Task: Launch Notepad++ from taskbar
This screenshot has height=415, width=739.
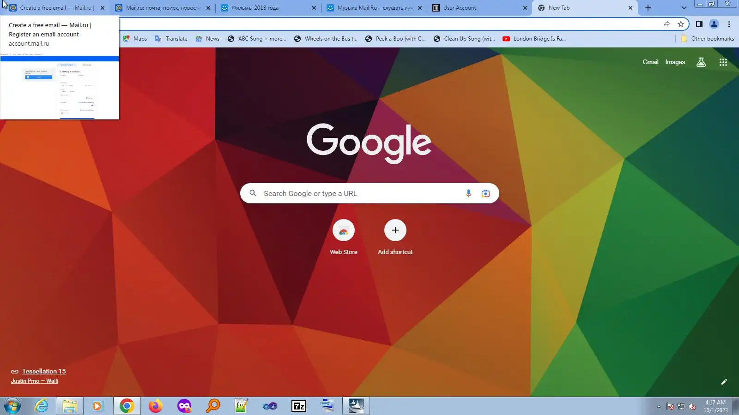Action: coord(241,406)
